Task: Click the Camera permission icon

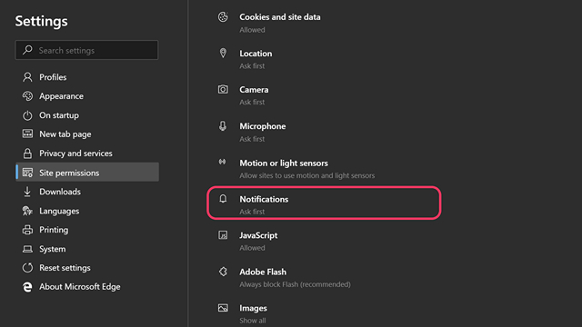Action: 223,89
